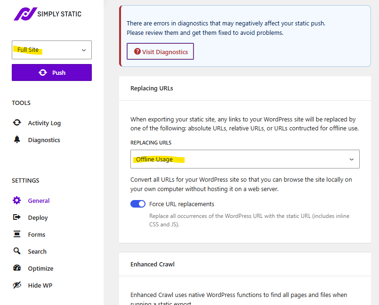Open the Activity Log page

(44, 123)
